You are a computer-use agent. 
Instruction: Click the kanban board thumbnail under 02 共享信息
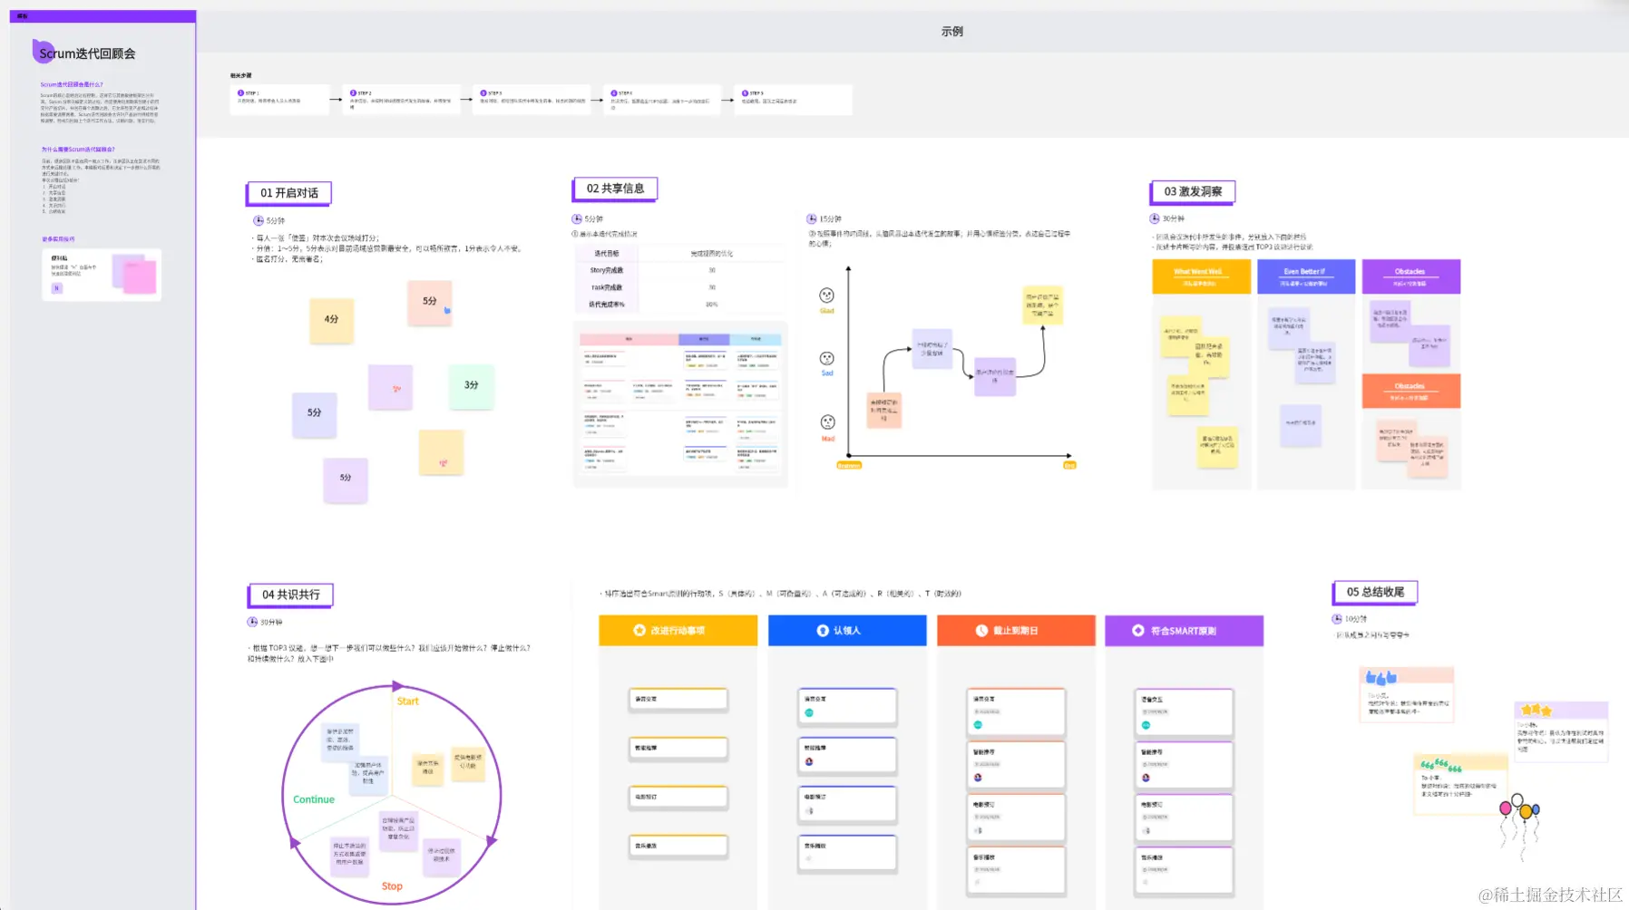pyautogui.click(x=680, y=406)
